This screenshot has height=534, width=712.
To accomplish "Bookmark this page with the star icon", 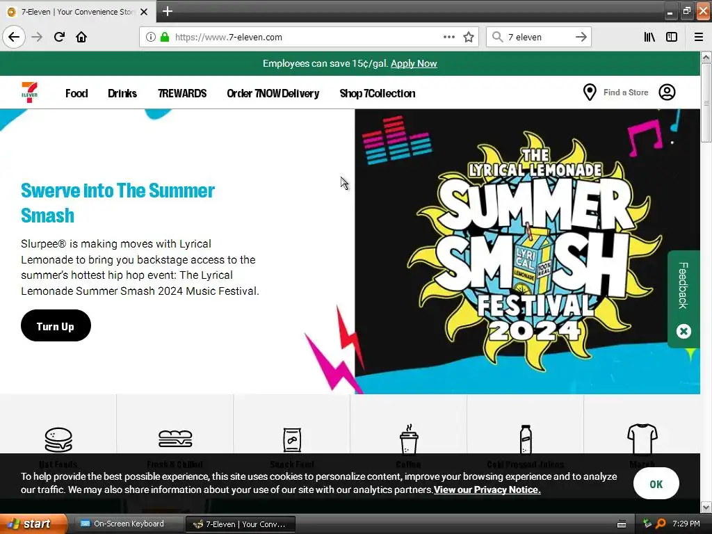I will click(469, 37).
